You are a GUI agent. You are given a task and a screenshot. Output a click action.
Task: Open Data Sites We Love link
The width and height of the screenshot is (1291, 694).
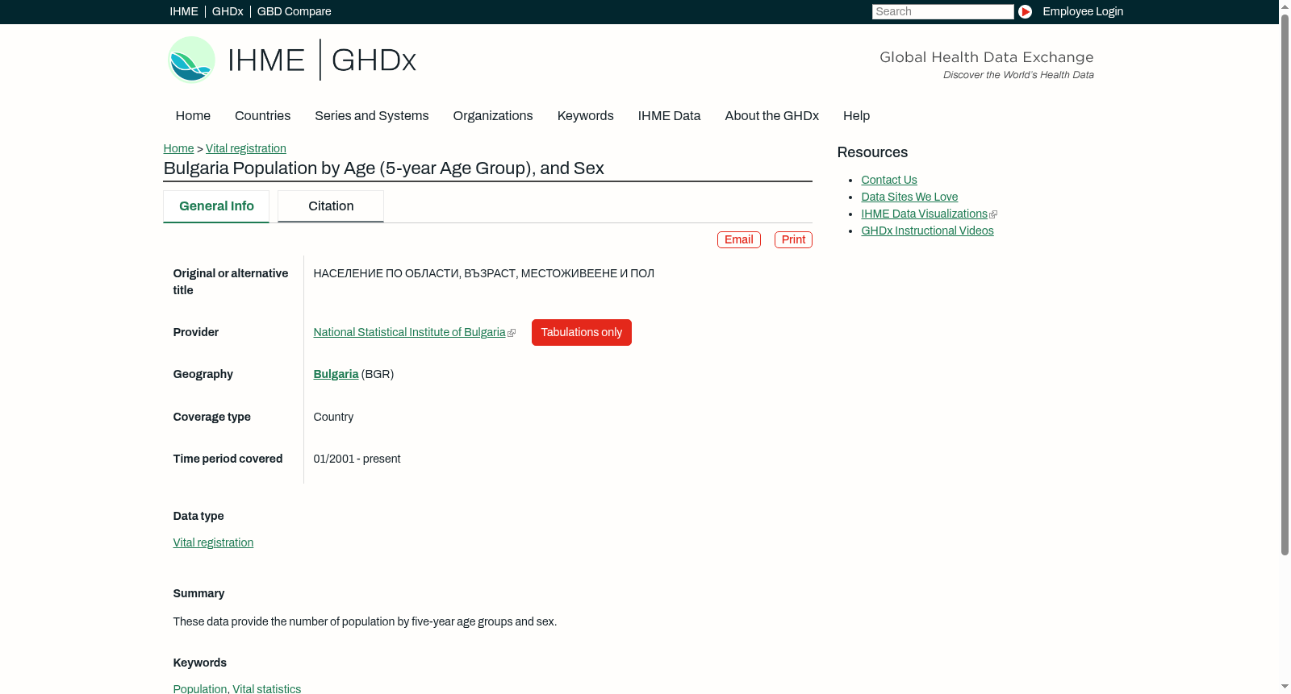click(x=909, y=197)
